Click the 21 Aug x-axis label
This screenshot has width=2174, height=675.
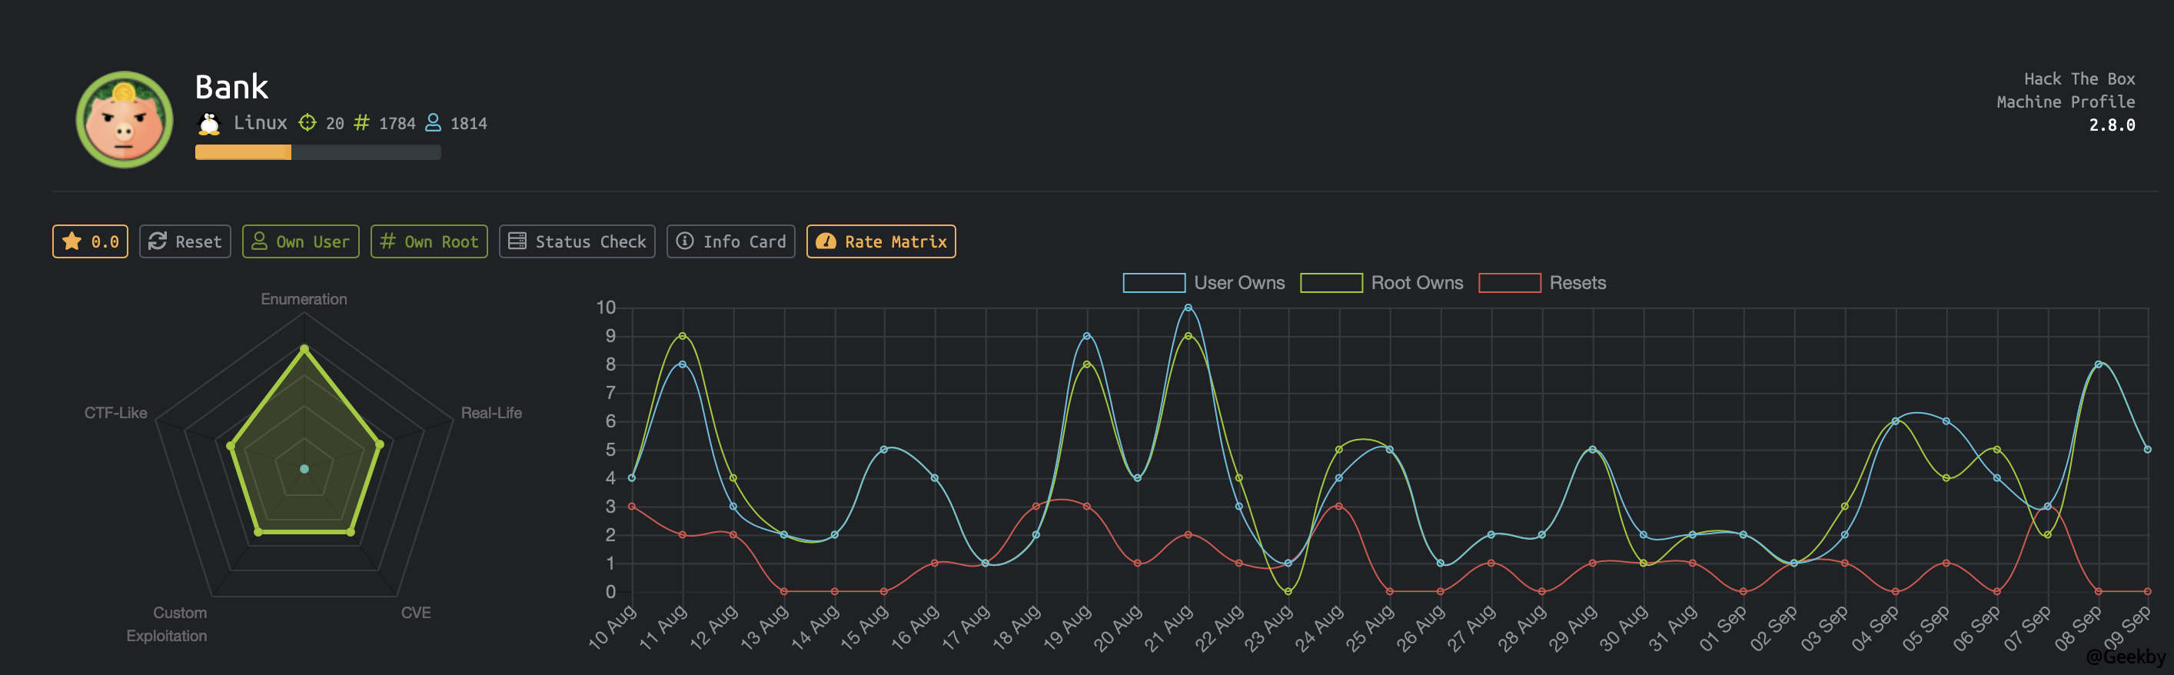pos(1168,627)
